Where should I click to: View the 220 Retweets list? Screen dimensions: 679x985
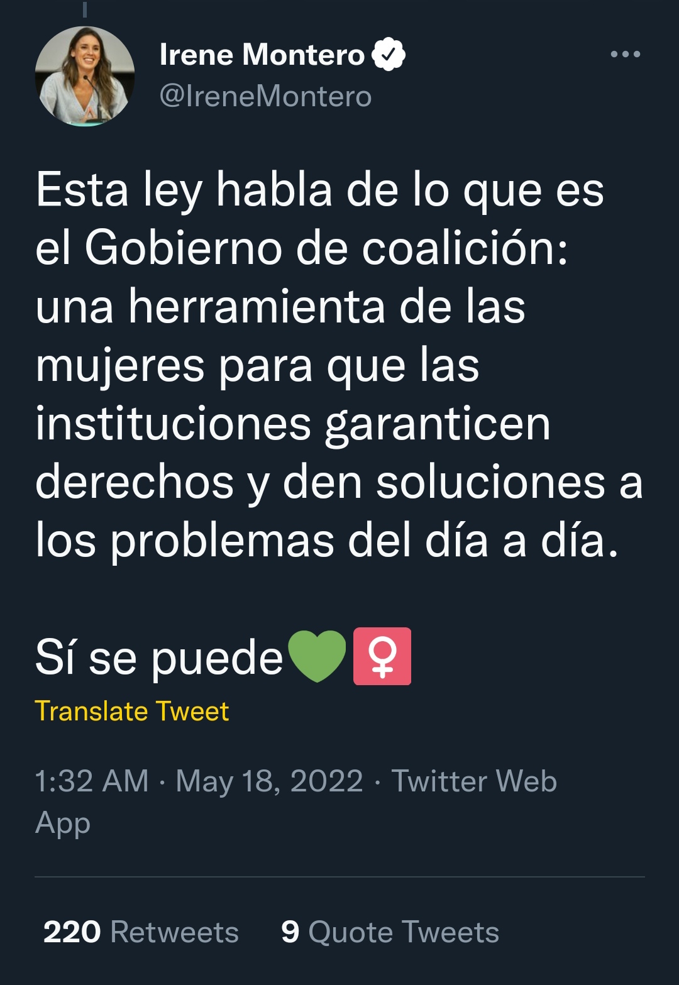coord(141,932)
